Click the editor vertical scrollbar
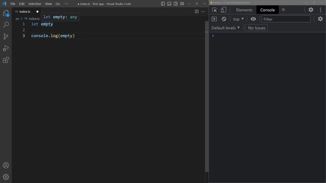The width and height of the screenshot is (326, 183). tap(207, 97)
